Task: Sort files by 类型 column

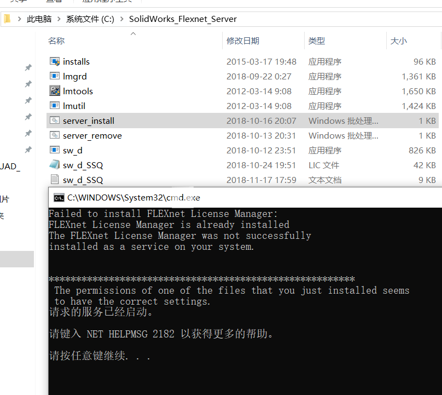Action: coord(317,41)
